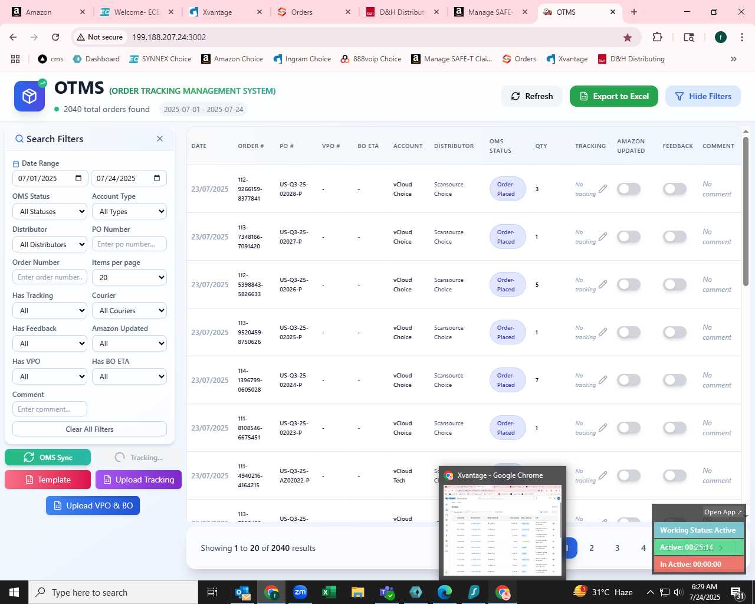
Task: Toggle Amazon Updated for order 113-9520459-8750626
Action: (x=629, y=332)
